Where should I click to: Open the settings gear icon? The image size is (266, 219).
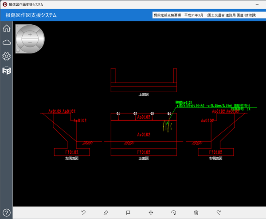(7, 56)
